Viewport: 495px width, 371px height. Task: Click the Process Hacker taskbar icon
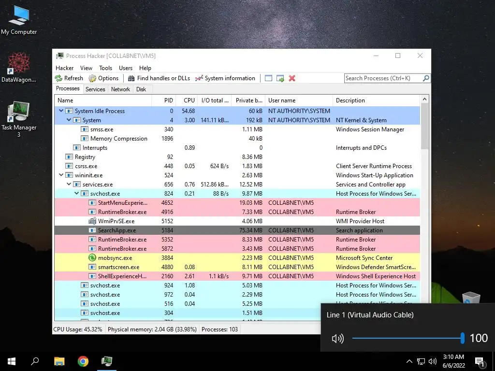pyautogui.click(x=107, y=361)
